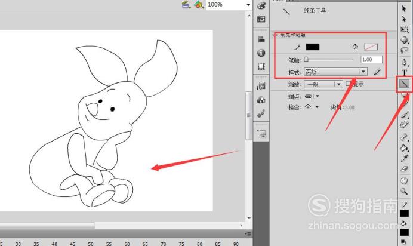
Task: Select the 3D Rotation tool
Action: (404, 40)
